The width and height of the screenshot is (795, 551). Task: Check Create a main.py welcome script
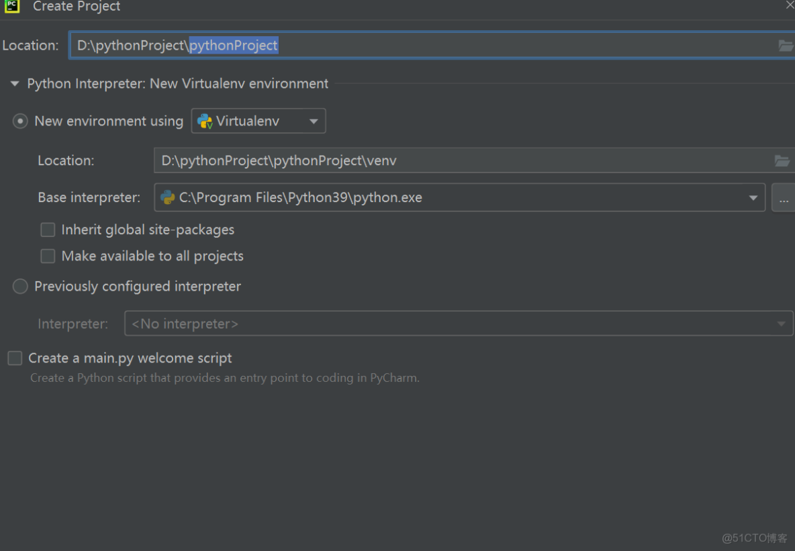point(14,358)
